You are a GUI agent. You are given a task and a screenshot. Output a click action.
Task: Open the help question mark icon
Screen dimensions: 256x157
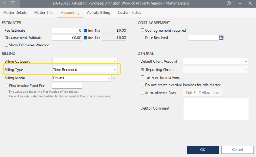pos(229,4)
